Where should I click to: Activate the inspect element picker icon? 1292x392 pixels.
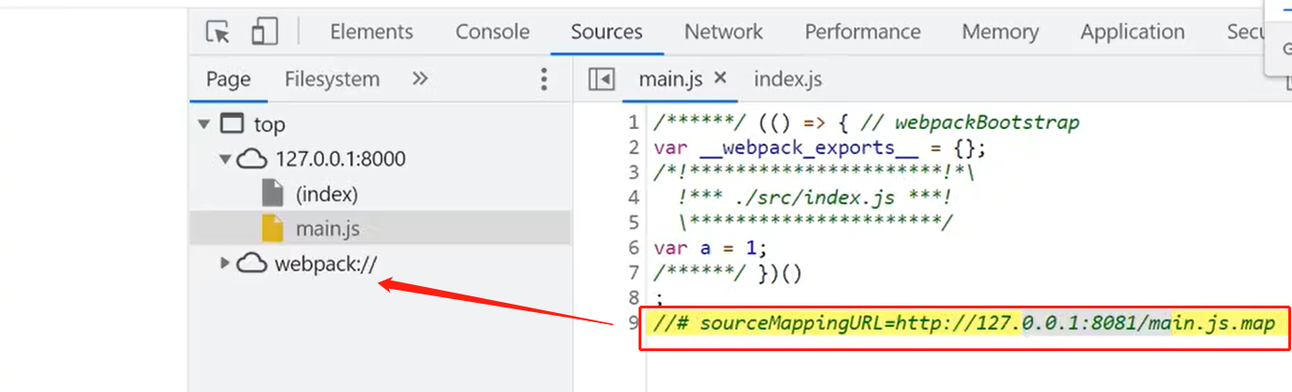(218, 33)
